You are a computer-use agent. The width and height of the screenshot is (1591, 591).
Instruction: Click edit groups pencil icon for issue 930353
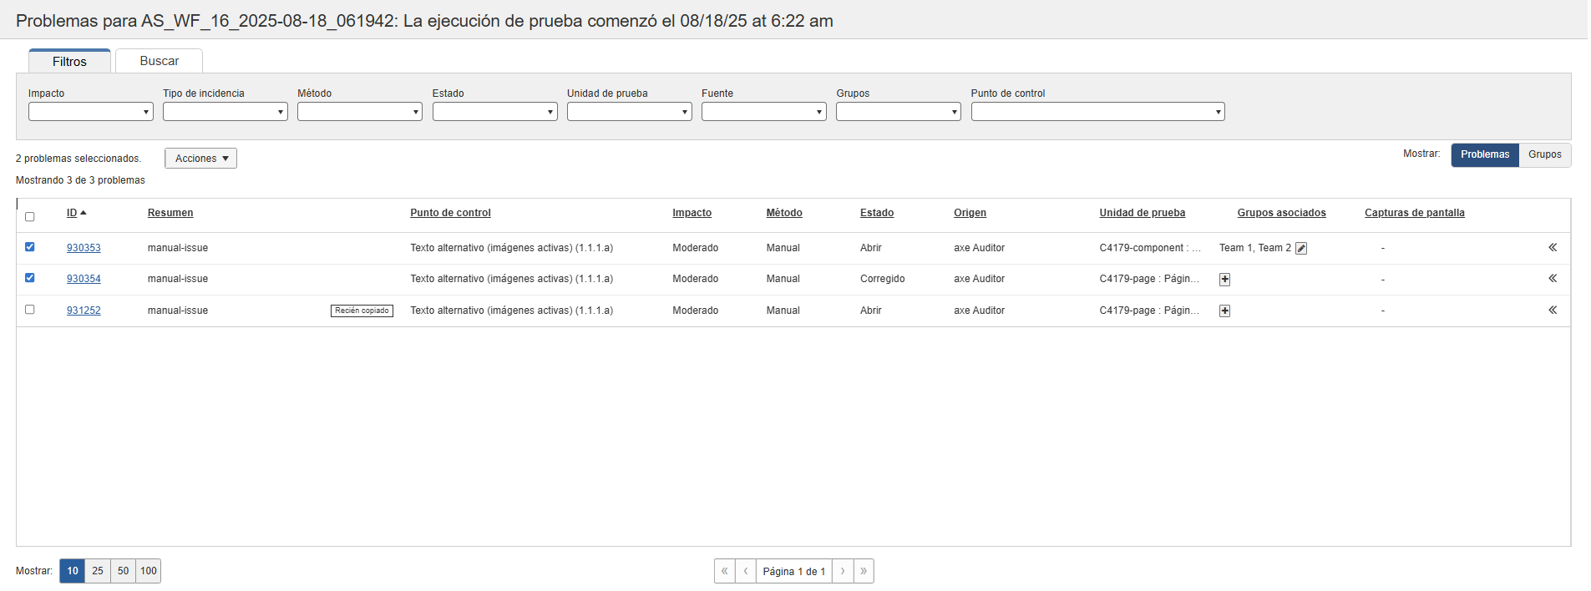point(1300,248)
